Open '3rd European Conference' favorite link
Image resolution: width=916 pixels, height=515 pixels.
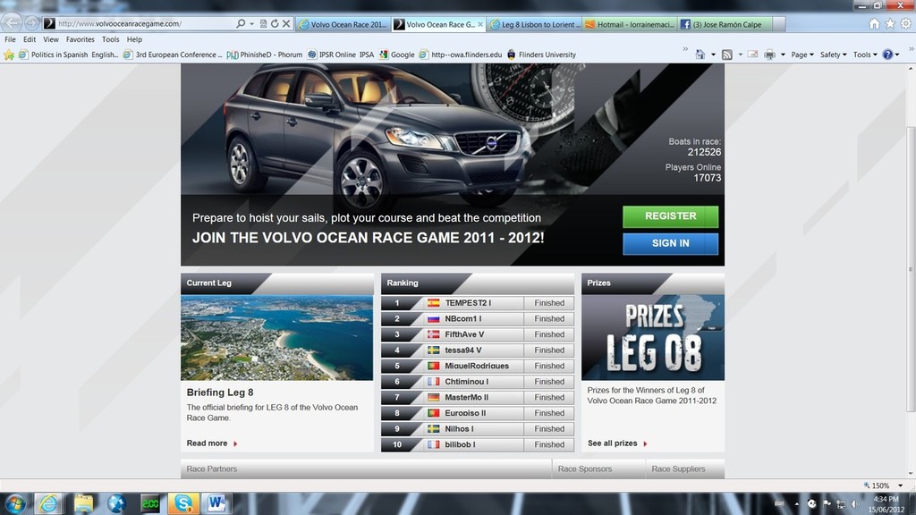[x=173, y=55]
